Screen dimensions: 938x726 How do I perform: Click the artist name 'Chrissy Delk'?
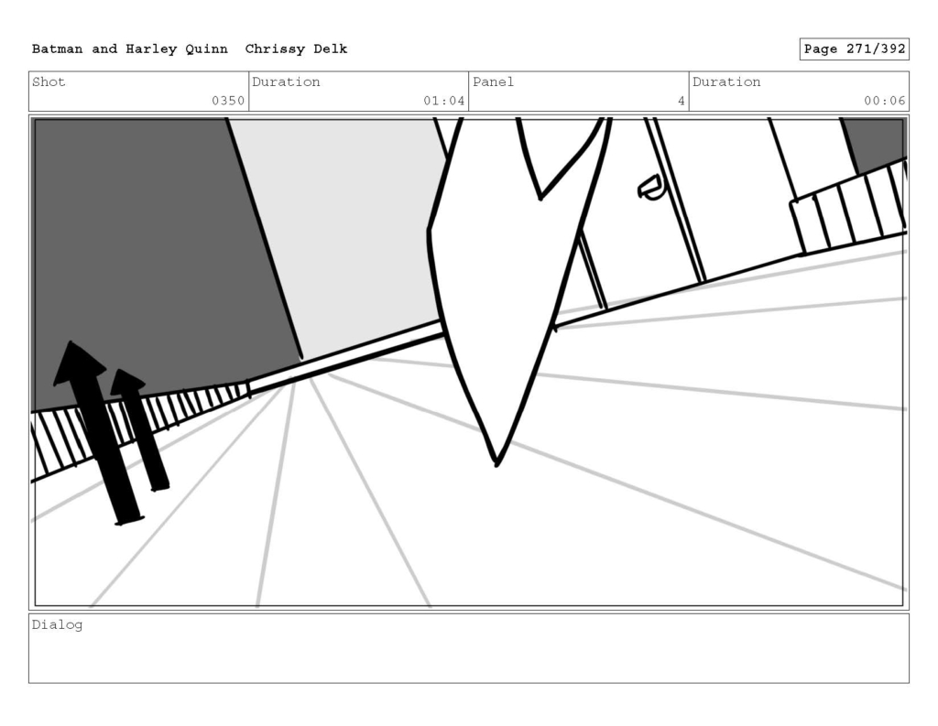[x=296, y=49]
